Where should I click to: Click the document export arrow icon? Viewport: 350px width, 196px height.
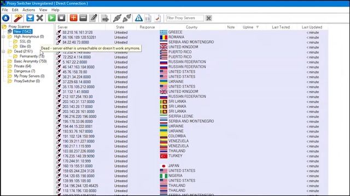[105, 18]
